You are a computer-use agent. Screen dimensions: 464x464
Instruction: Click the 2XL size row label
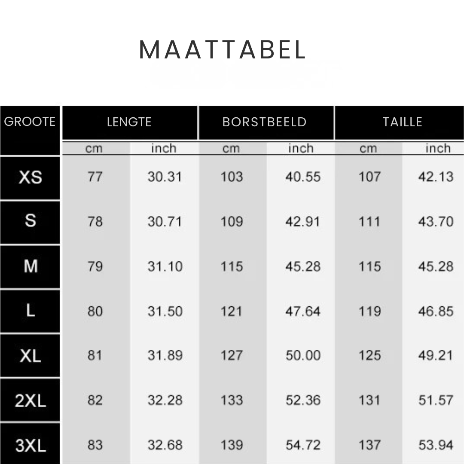[x=30, y=400]
